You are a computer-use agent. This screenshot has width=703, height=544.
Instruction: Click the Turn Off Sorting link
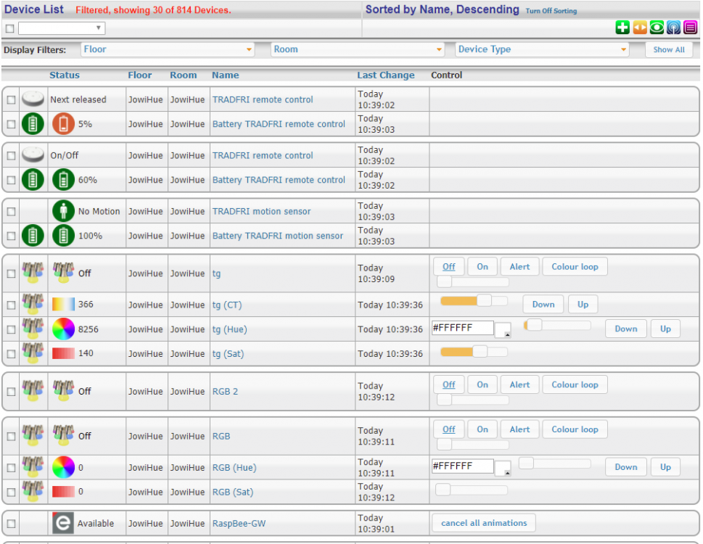pos(551,12)
